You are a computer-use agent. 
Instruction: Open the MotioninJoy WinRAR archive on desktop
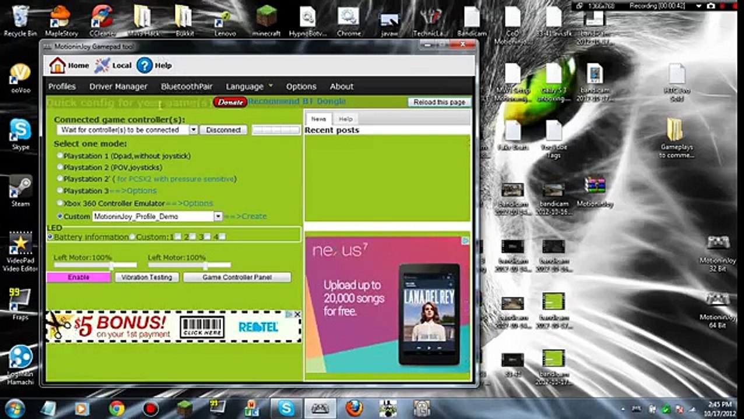point(595,192)
